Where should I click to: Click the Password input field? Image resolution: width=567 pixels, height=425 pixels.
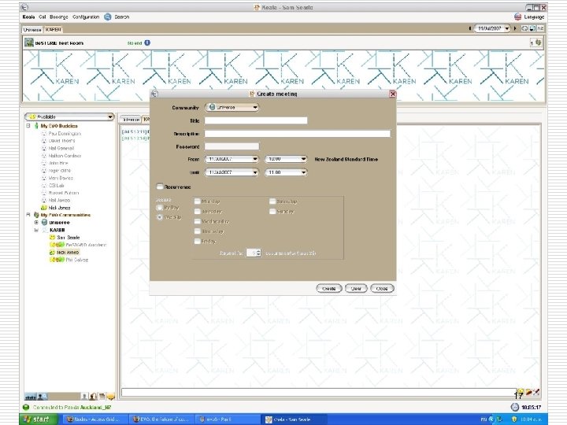click(232, 146)
